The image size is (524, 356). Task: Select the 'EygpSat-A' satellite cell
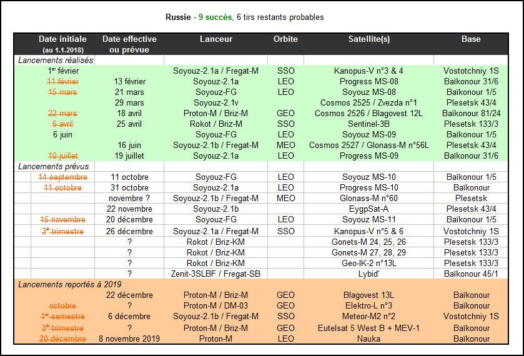(369, 209)
